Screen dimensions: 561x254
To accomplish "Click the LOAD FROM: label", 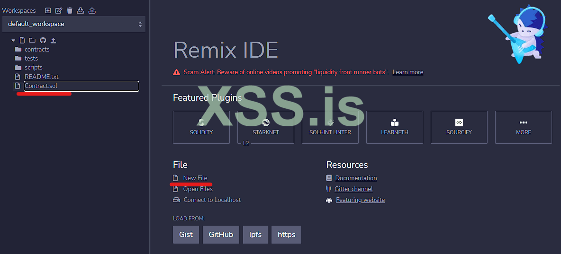I will point(189,218).
